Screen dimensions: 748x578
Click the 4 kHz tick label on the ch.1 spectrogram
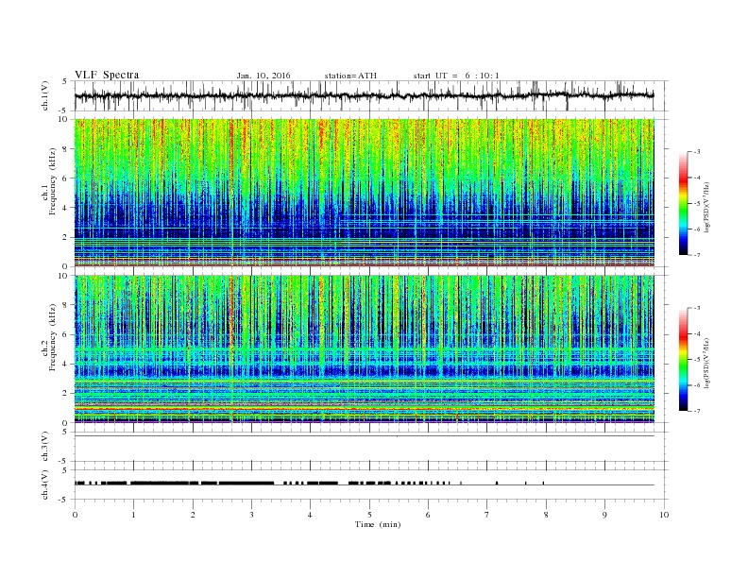(66, 208)
